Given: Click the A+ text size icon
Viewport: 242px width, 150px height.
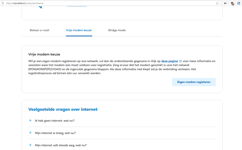Looking at the screenshot, I should (225, 3).
